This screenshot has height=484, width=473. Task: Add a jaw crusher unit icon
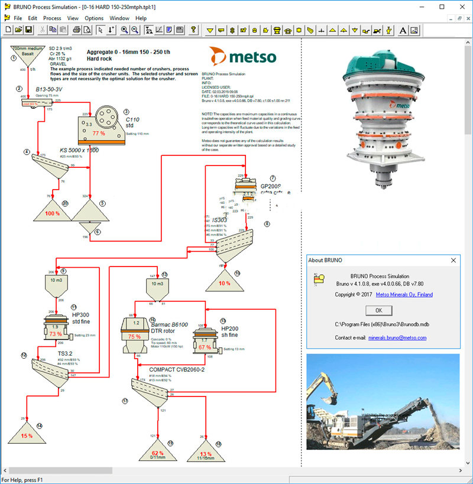243,30
